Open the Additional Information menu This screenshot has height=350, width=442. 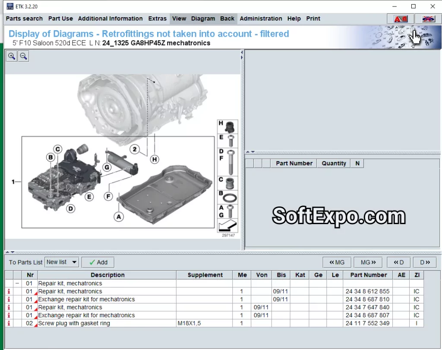click(110, 19)
